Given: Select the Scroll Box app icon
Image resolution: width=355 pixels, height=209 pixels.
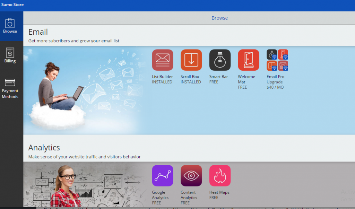Looking at the screenshot, I should pyautogui.click(x=191, y=60).
